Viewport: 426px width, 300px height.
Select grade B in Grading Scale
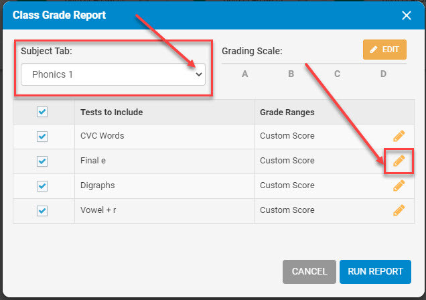click(x=291, y=74)
